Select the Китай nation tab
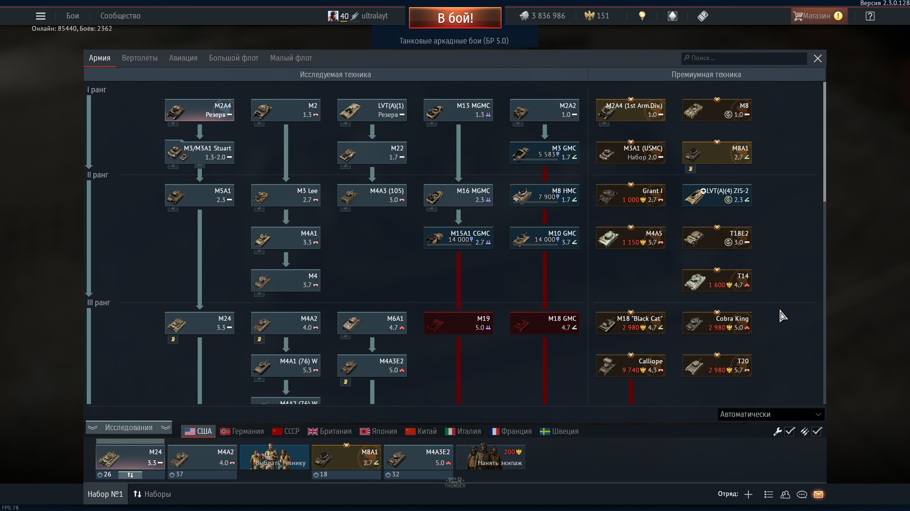 [x=421, y=432]
